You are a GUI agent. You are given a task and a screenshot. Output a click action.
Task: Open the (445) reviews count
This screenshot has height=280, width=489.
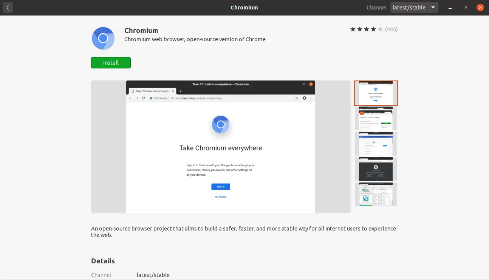tap(391, 29)
